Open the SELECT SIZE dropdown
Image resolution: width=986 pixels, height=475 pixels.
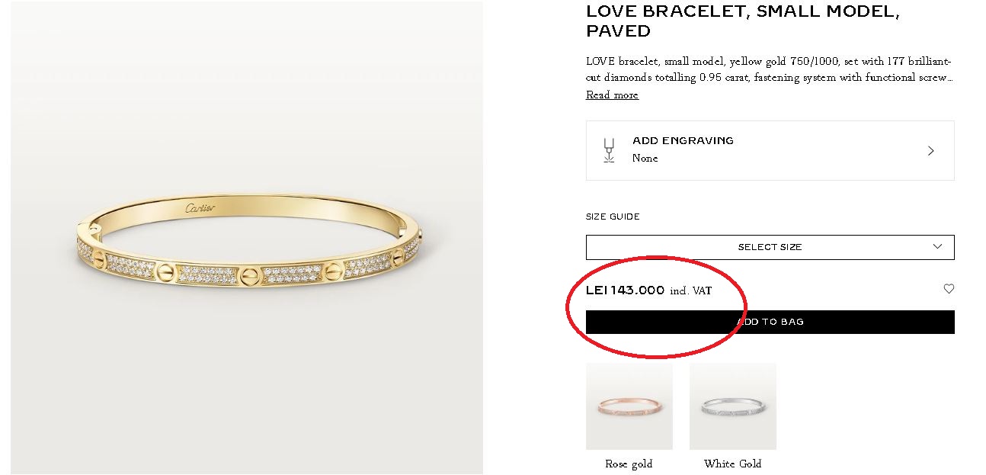770,247
